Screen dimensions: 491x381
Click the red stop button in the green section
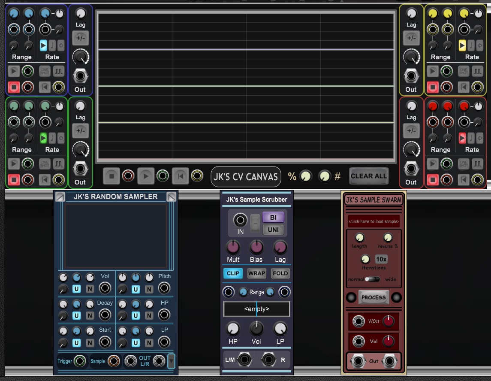[13, 180]
